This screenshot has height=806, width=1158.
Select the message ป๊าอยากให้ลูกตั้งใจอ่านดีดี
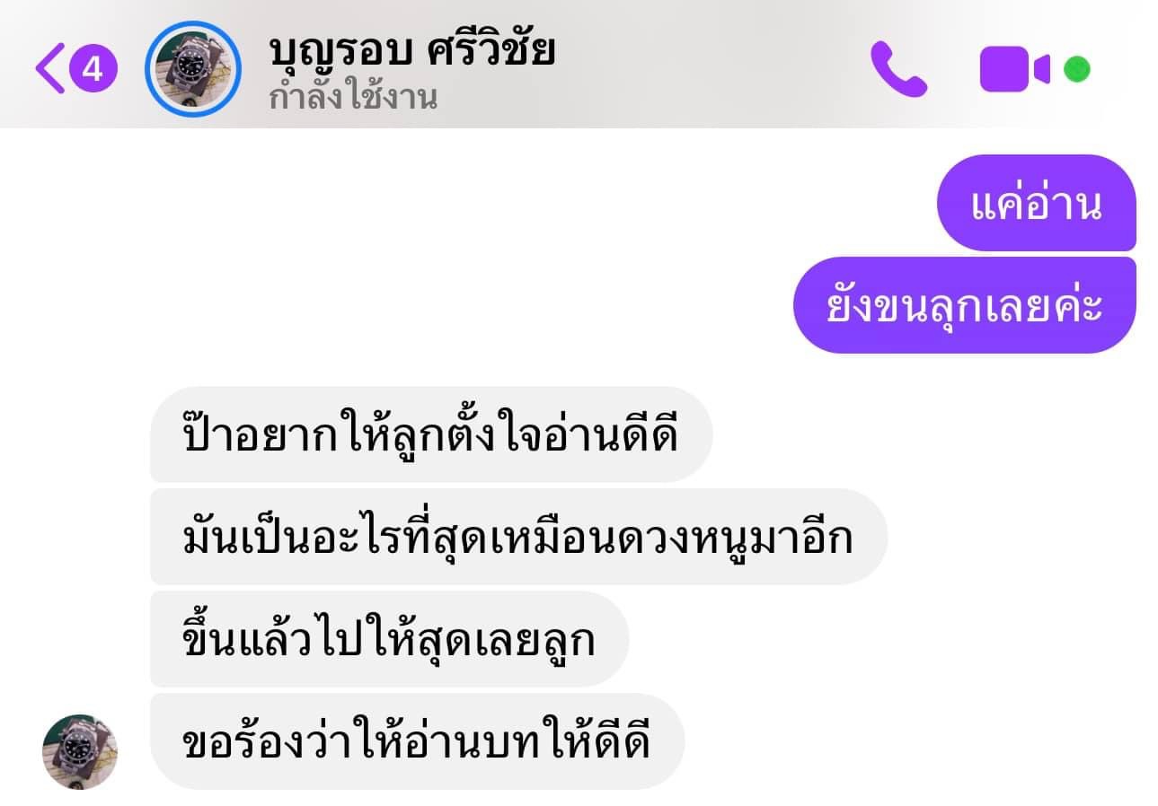point(430,434)
